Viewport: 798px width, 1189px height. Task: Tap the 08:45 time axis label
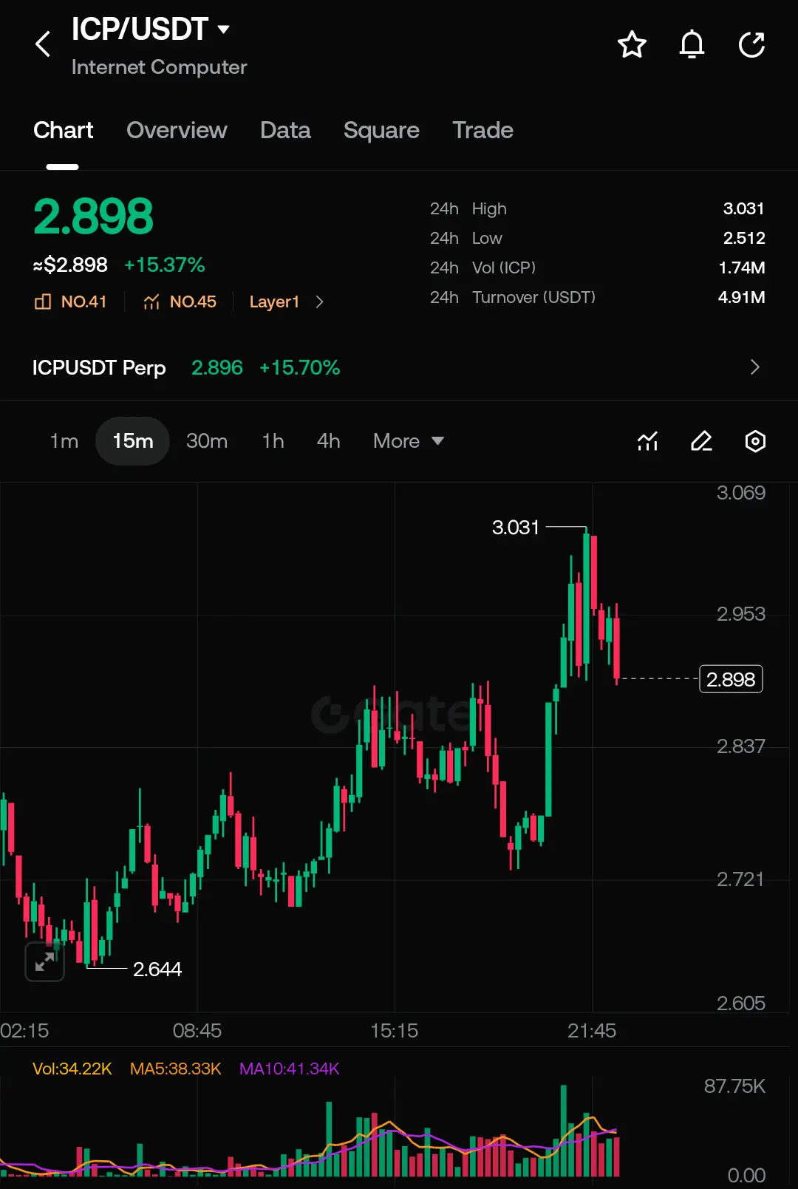click(197, 1030)
